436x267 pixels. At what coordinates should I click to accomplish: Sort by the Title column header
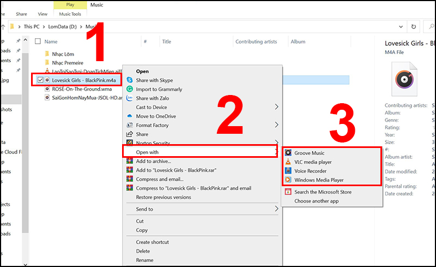pos(167,41)
